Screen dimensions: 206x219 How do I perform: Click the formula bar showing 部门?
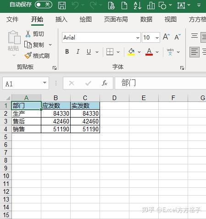click(161, 83)
